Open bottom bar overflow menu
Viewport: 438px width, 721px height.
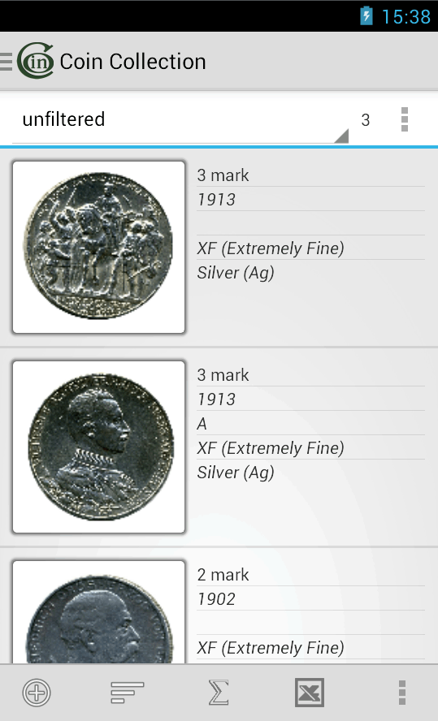401,692
